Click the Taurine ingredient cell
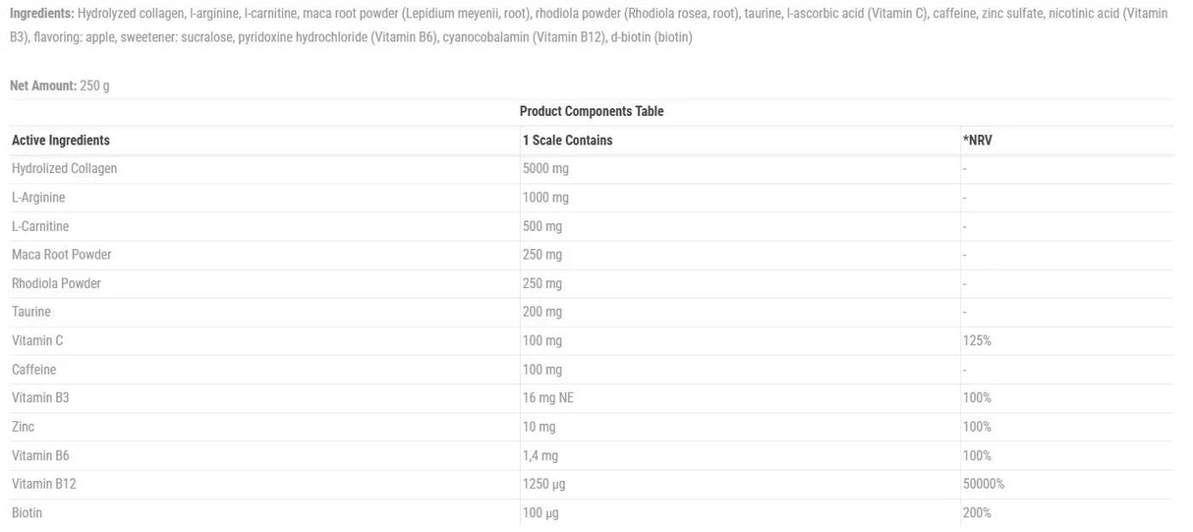1193x532 pixels. tap(31, 312)
